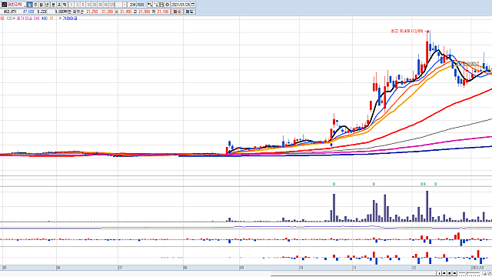The height and width of the screenshot is (277, 492).
Task: Click the last chart navigation button at bottom
Action: 454,273
